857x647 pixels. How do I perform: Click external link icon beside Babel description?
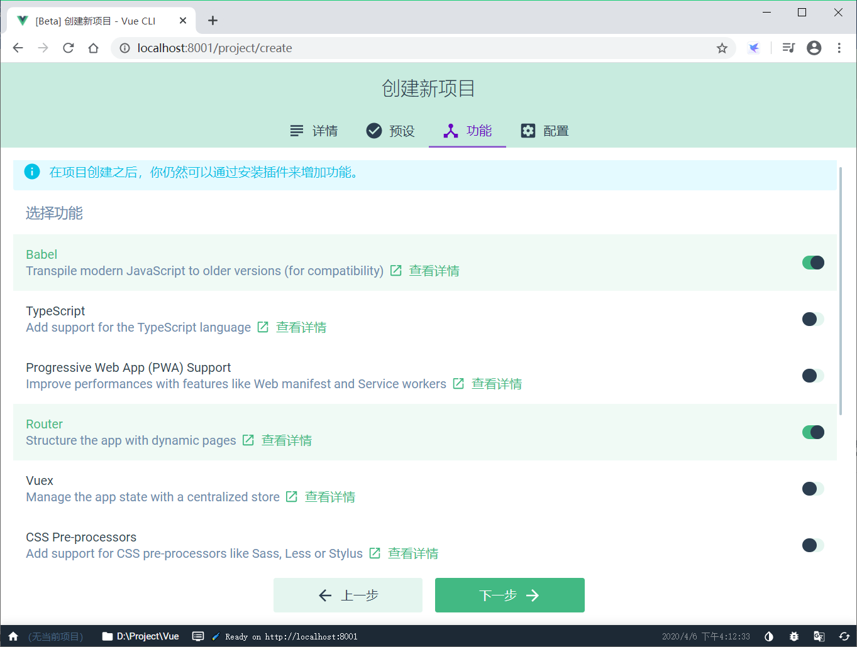point(396,271)
